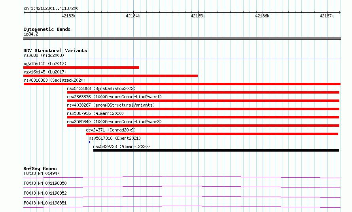Click the esv24371 (Conrad2009) red bar

(212, 134)
